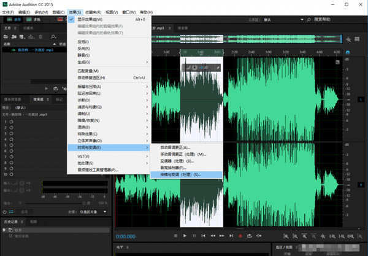Click the 0:00.000 timecode display
The width and height of the screenshot is (368, 256).
(125, 236)
